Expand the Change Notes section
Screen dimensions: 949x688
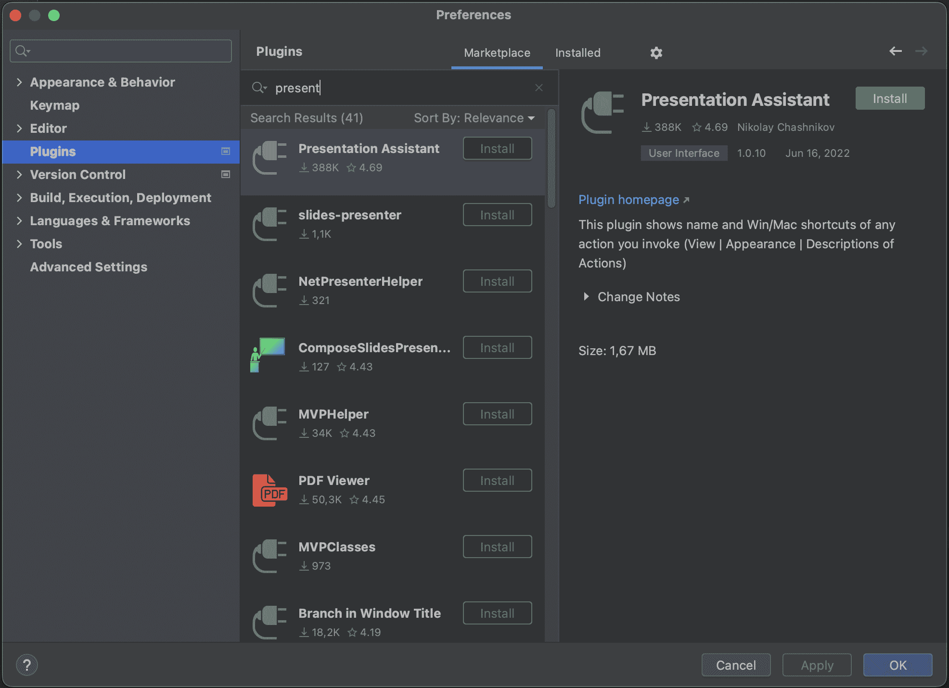click(x=630, y=297)
